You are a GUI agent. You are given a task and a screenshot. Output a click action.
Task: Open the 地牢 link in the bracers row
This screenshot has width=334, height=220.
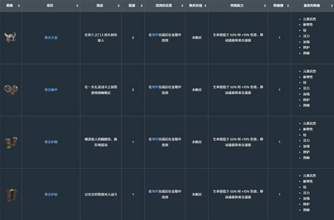[x=155, y=139]
